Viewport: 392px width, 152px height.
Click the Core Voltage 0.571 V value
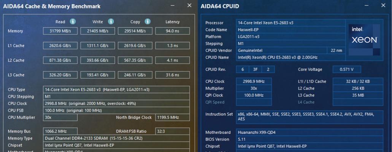pos(347,70)
